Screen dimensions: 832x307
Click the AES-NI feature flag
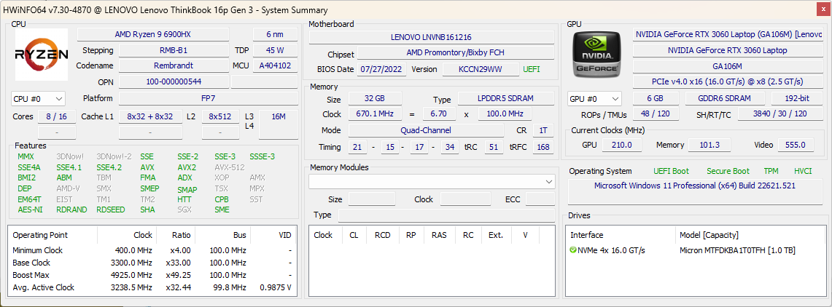tap(28, 210)
